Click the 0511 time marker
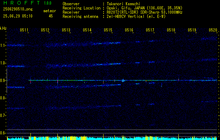This screenshot has width=220, height=140. pos(24,30)
